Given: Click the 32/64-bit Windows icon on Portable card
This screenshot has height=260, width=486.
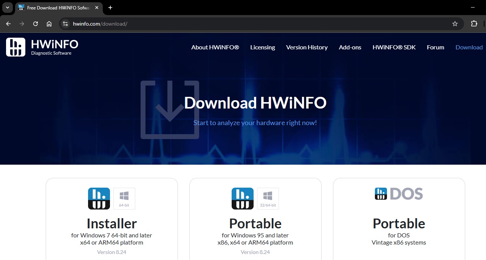Looking at the screenshot, I should pyautogui.click(x=268, y=198).
